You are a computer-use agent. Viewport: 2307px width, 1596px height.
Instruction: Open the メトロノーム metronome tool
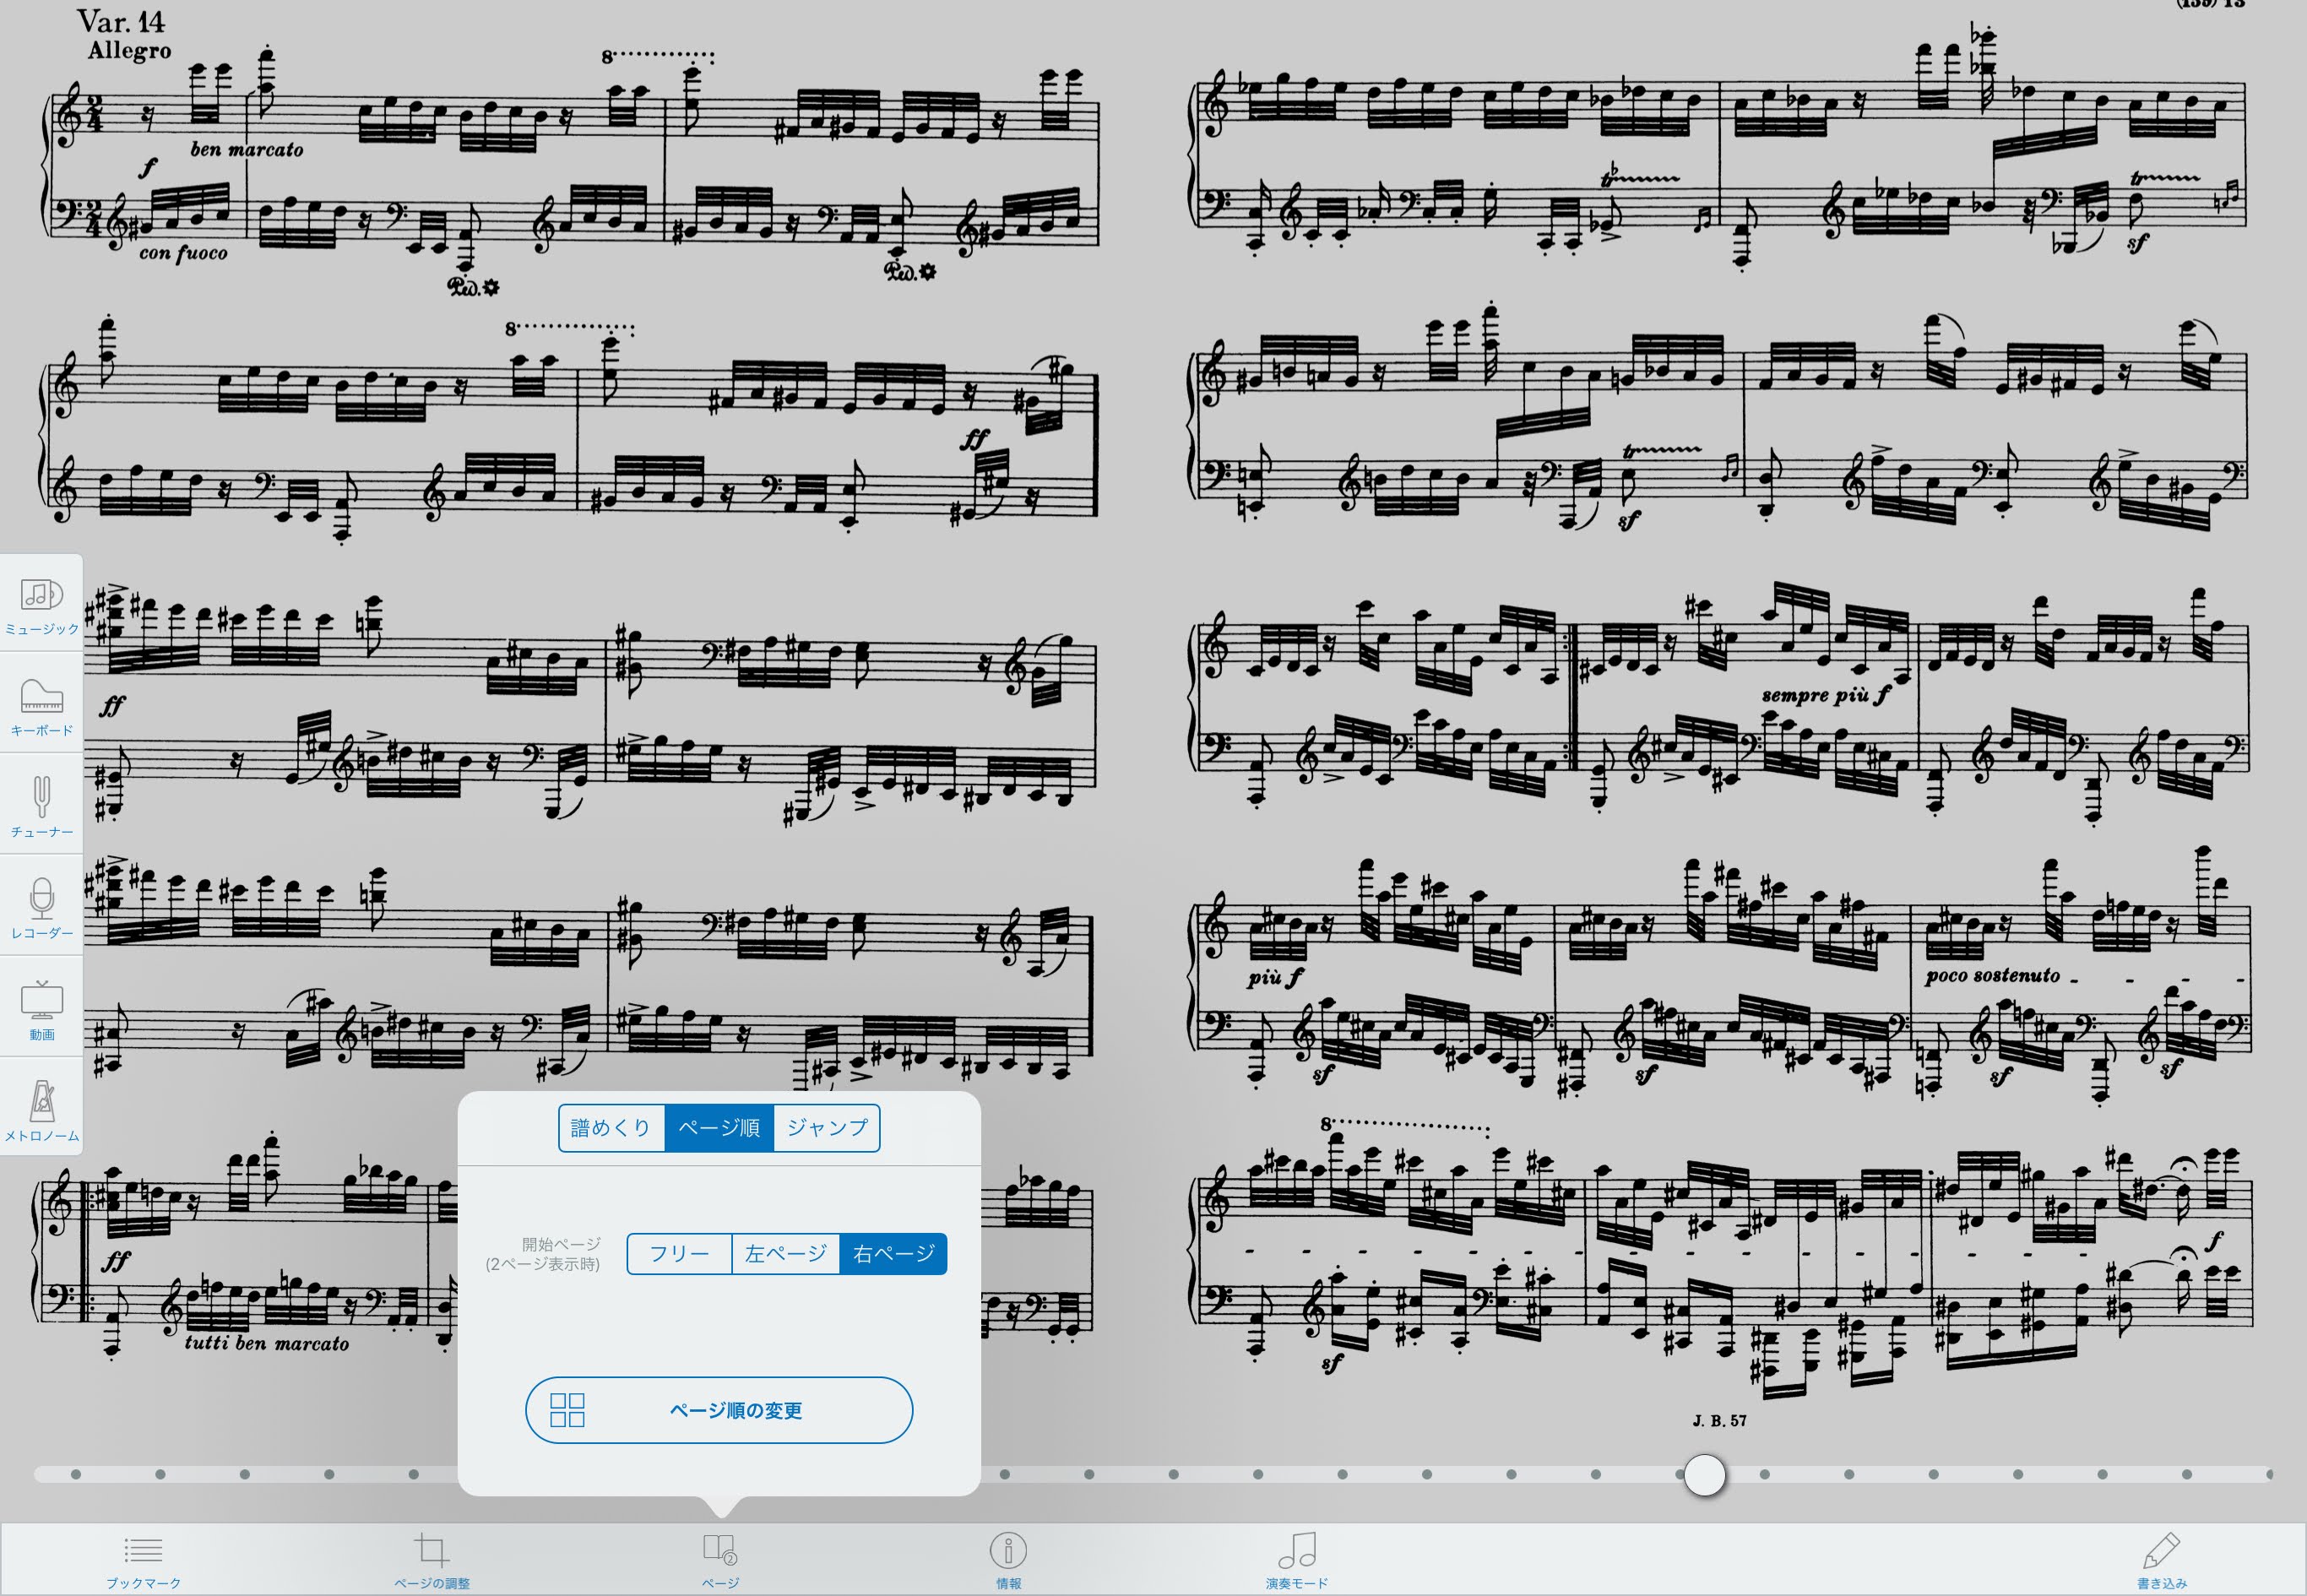[41, 1109]
